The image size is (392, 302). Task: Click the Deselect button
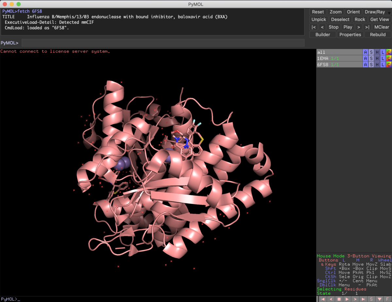click(x=340, y=19)
